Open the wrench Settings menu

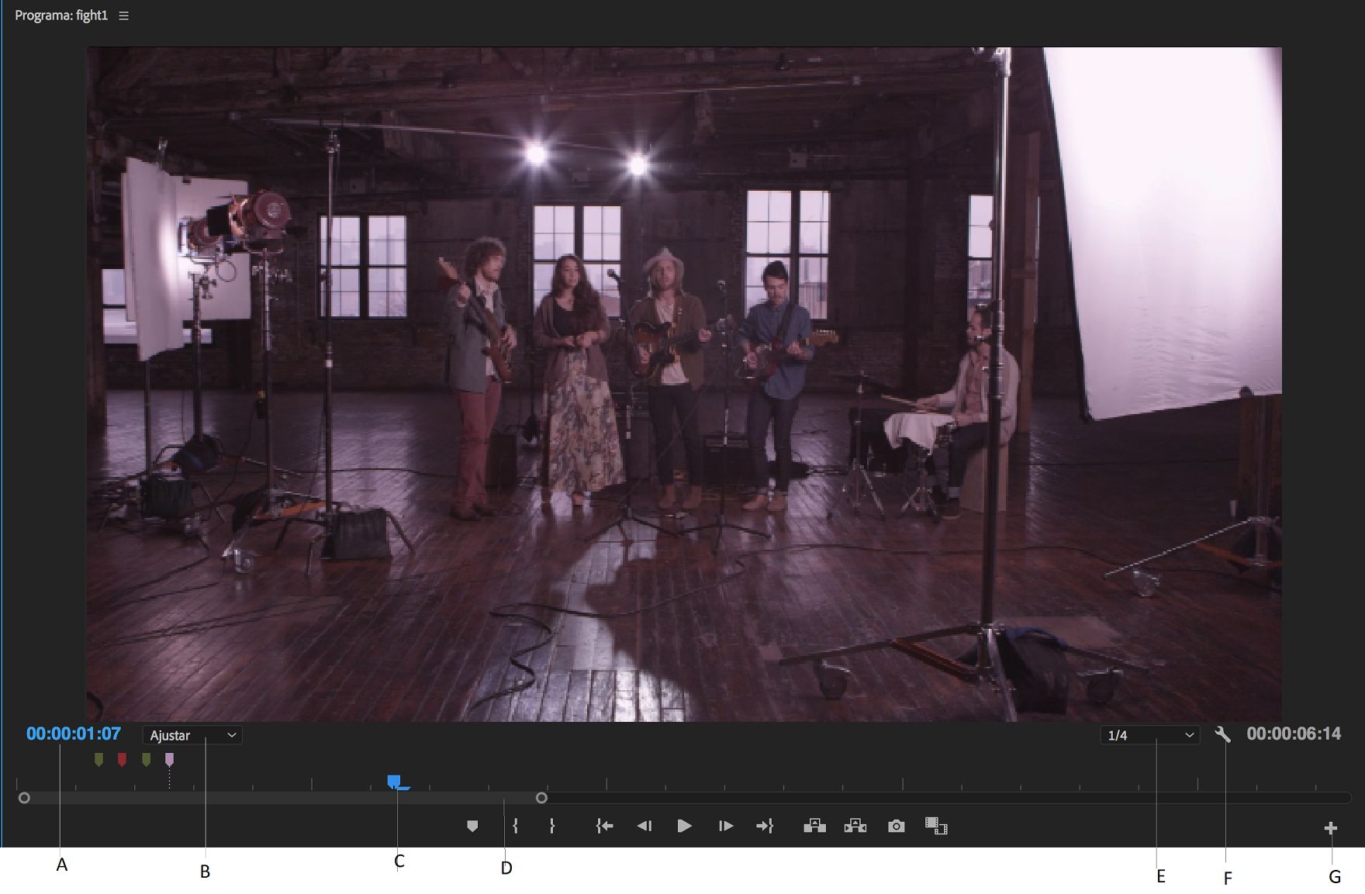1222,734
